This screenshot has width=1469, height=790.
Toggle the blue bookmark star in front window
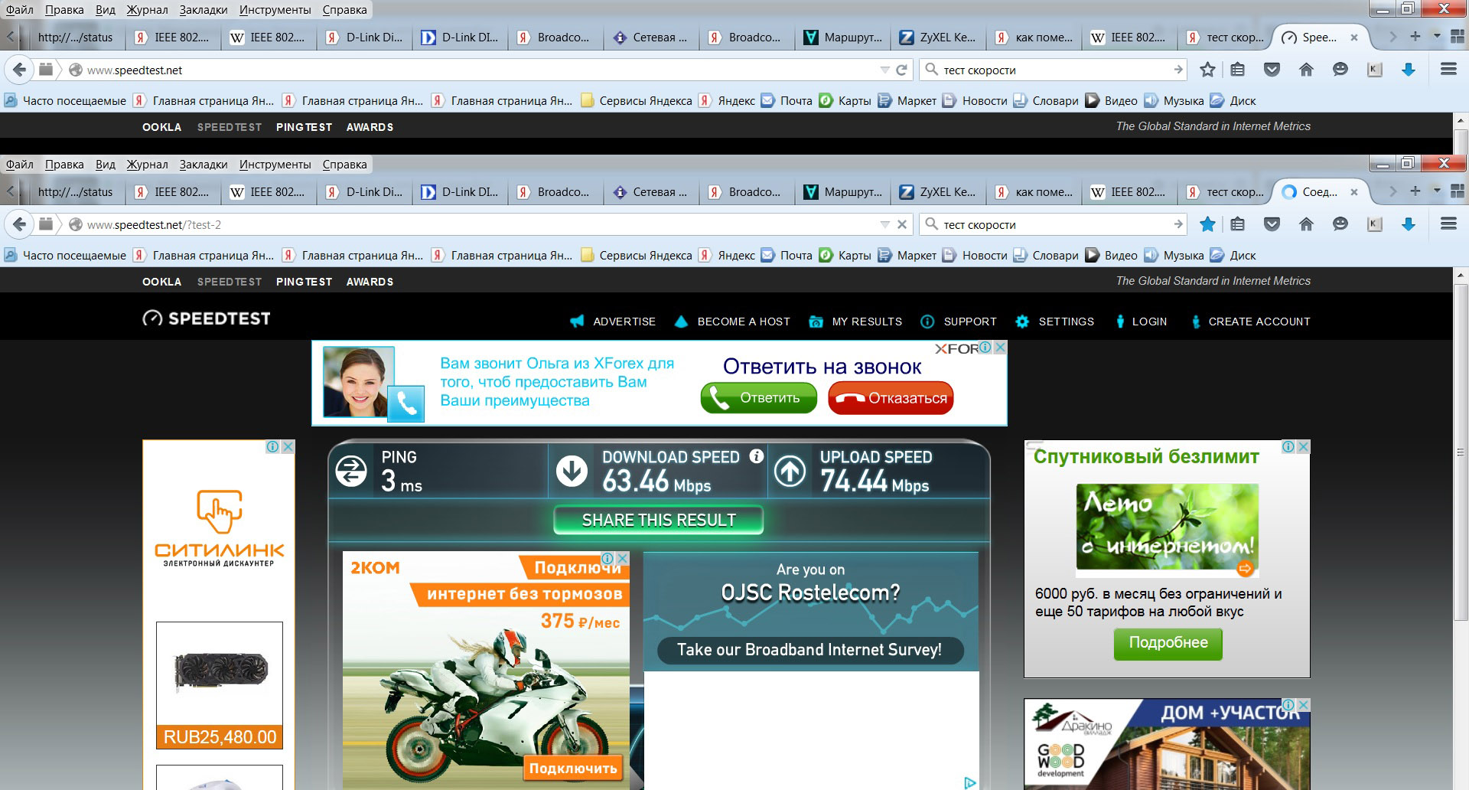tap(1207, 224)
